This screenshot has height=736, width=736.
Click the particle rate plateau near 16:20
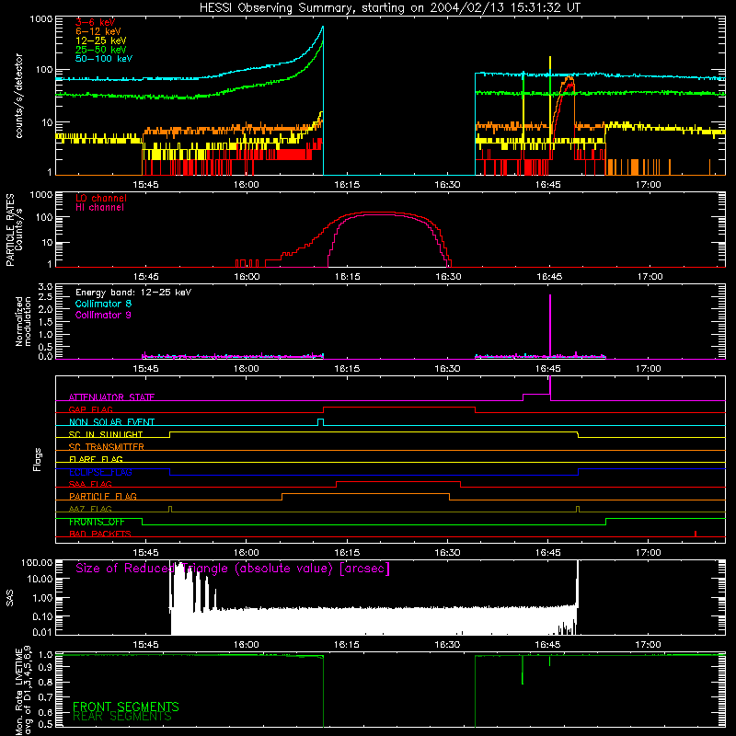pos(380,213)
